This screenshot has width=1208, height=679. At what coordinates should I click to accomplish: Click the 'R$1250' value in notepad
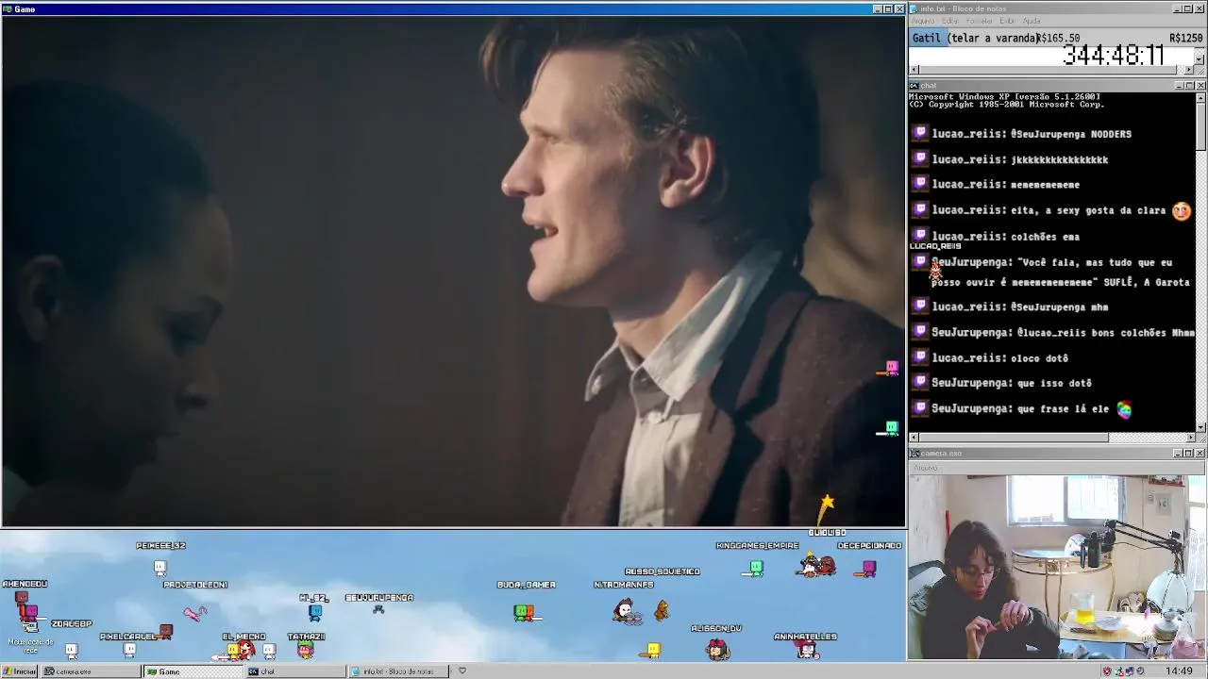1185,38
